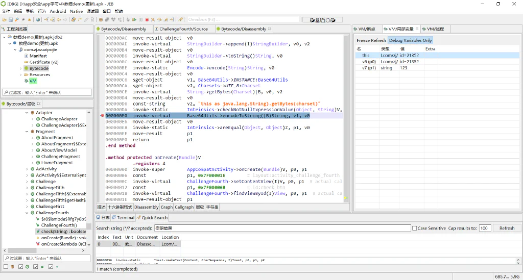This screenshot has height=280, width=523.
Task: Toggle the Case Sensitive checkbox
Action: click(x=415, y=228)
